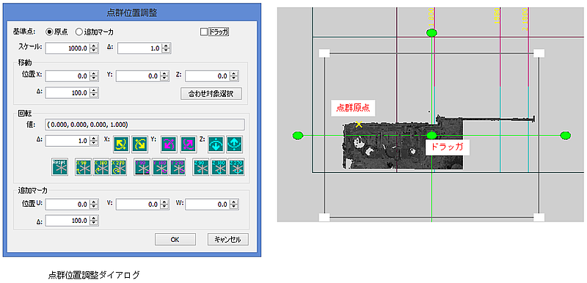Focus the V marker input field
Screen dimensions: 587x283
[138, 205]
